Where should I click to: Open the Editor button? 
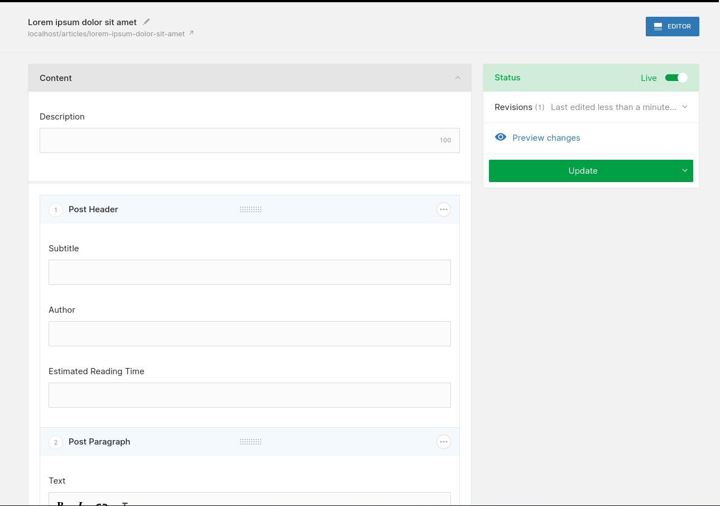click(672, 26)
